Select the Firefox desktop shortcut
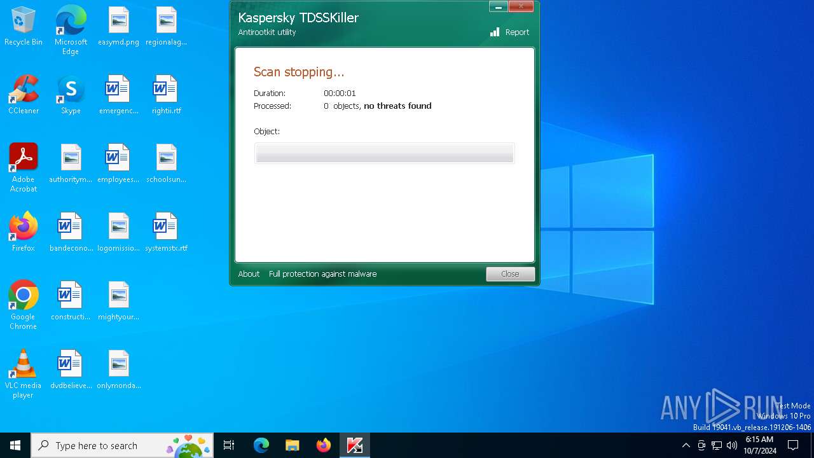The height and width of the screenshot is (458, 814). (x=24, y=233)
